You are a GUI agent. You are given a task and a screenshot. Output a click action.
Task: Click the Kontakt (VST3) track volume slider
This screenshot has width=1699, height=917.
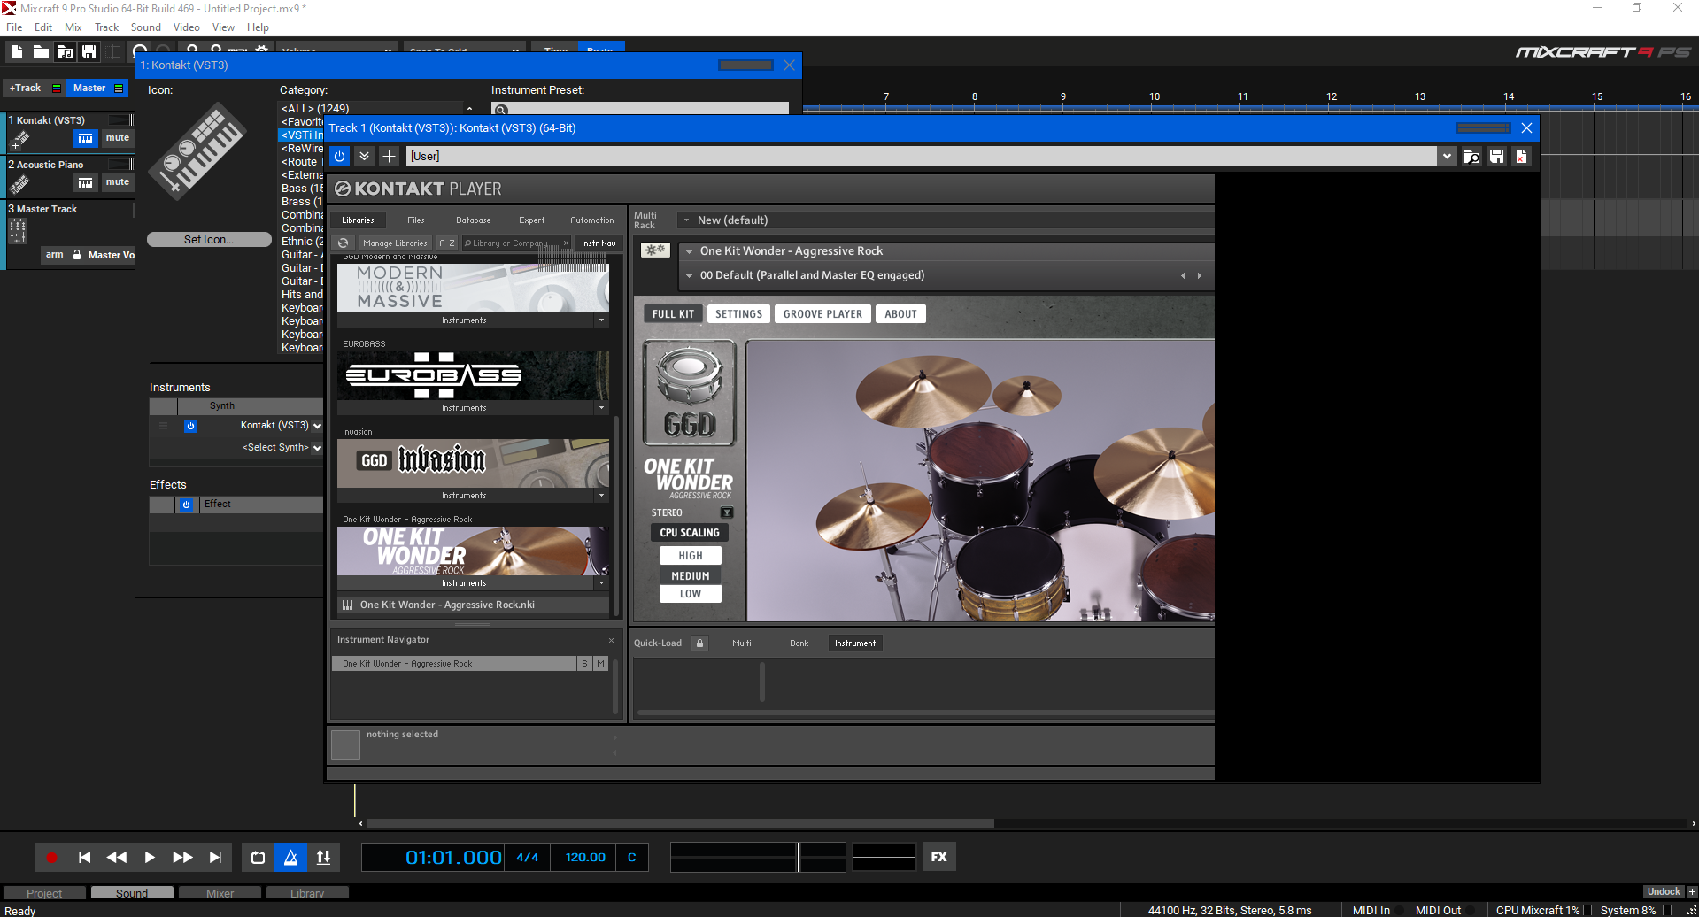120,119
